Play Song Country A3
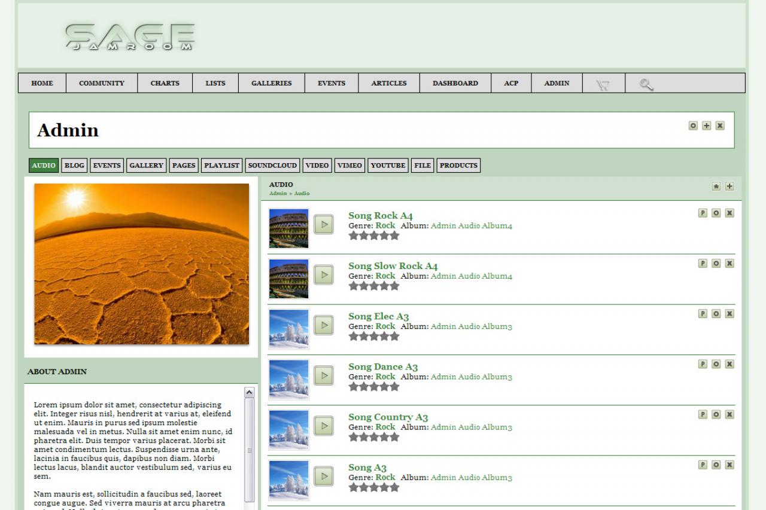The height and width of the screenshot is (510, 766). [324, 426]
